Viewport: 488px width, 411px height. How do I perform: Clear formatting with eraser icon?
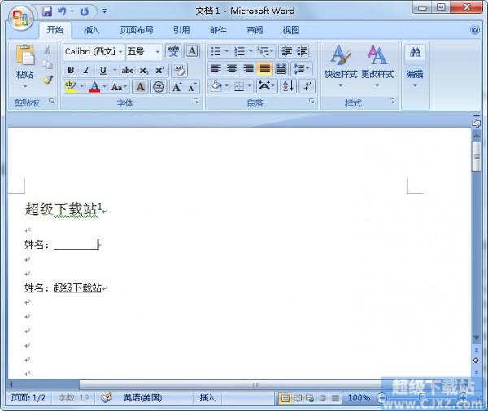point(179,71)
